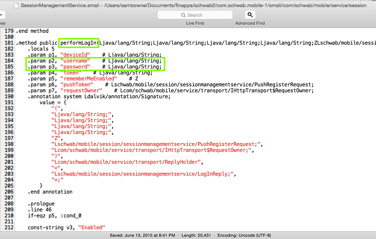
Task: Click ".end method" on line 179
Action: pyautogui.click(x=32, y=31)
